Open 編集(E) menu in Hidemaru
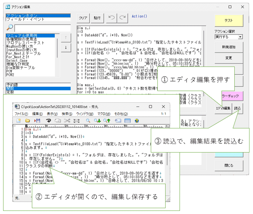Image resolution: width=253 pixels, height=214 pixels. tap(37, 114)
